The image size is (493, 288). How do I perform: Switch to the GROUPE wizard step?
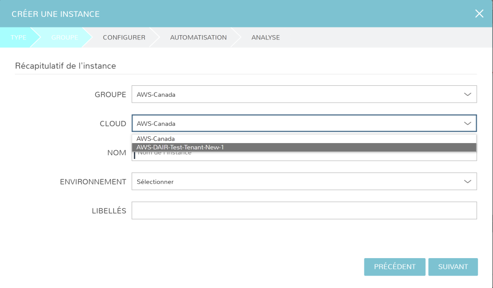click(64, 38)
